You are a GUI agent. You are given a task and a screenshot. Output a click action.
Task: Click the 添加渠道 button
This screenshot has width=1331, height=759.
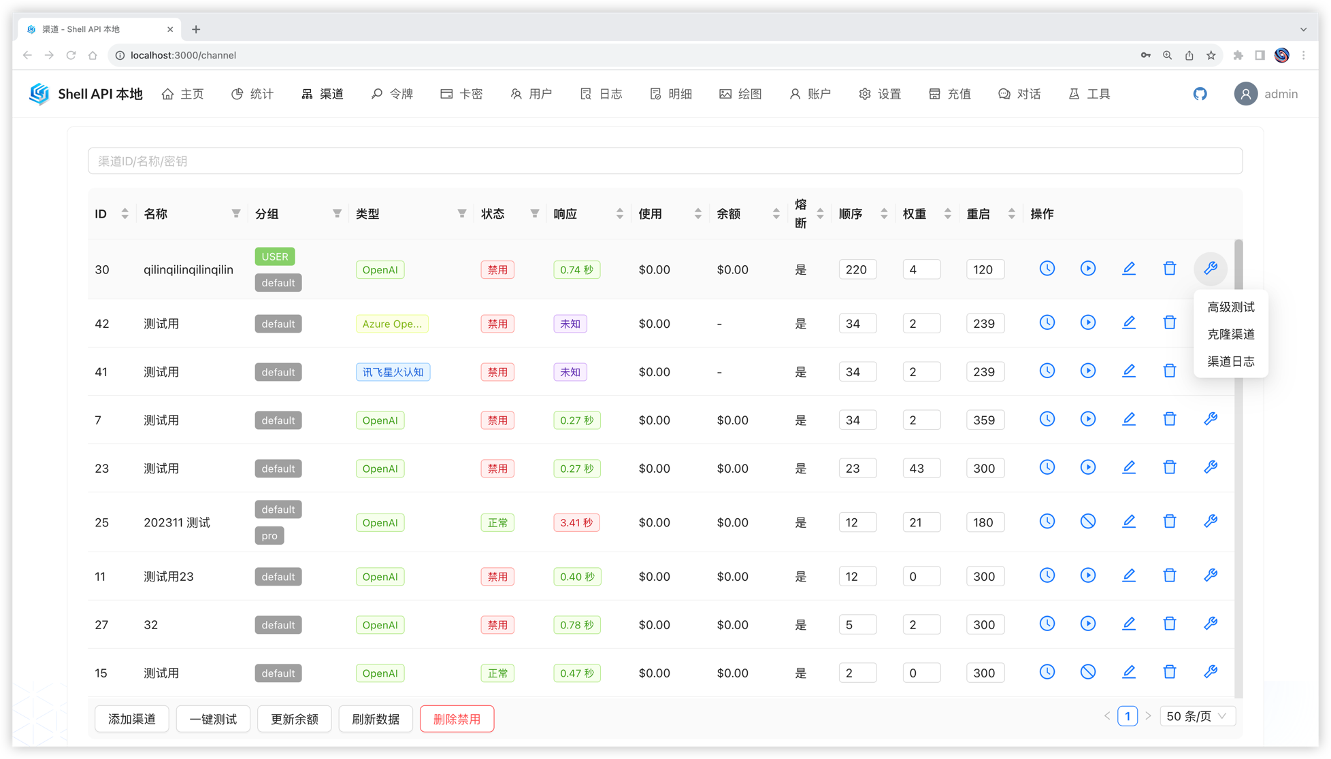point(132,719)
